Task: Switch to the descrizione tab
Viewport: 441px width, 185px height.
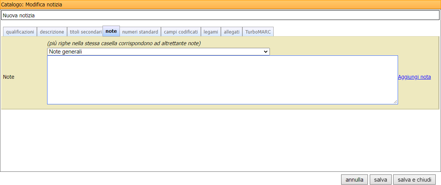Action: [x=52, y=32]
